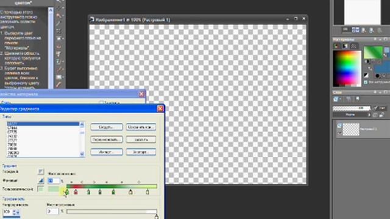Select the first green color stop on gradient bar
Image resolution: width=390 pixels, height=219 pixels.
tap(66, 192)
